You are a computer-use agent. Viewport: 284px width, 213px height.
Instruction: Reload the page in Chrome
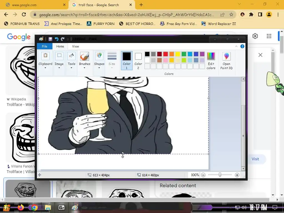point(24,14)
